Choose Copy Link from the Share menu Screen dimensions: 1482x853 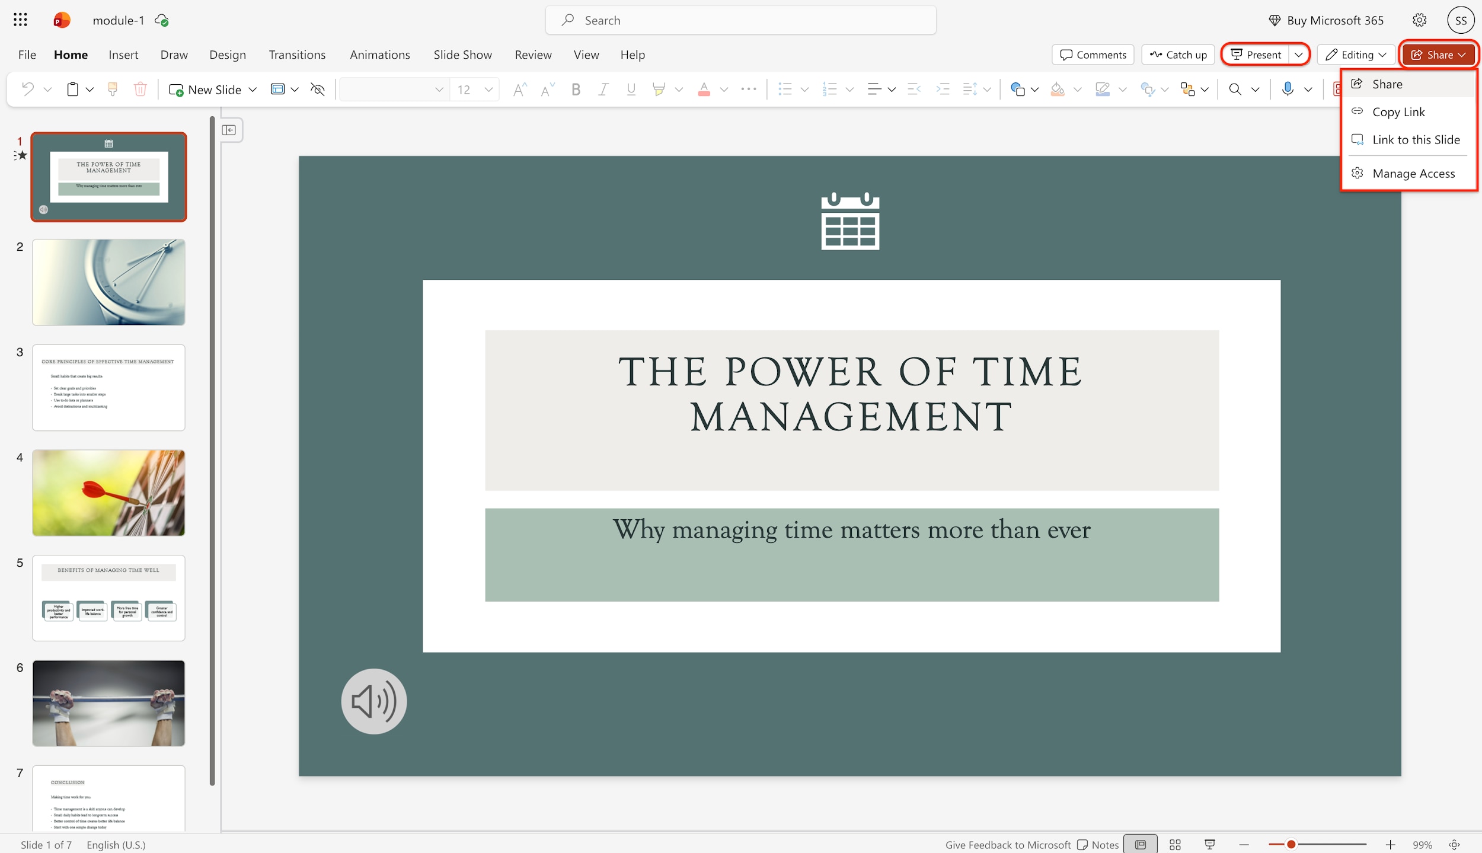1399,111
